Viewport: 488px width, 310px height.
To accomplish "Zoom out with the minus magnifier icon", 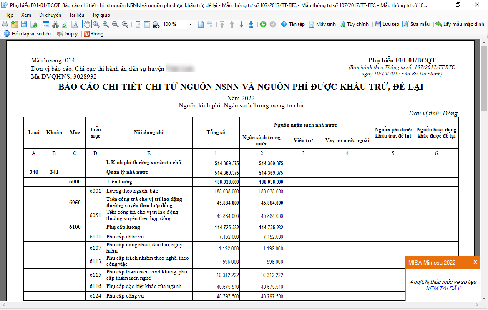I will [115, 24].
